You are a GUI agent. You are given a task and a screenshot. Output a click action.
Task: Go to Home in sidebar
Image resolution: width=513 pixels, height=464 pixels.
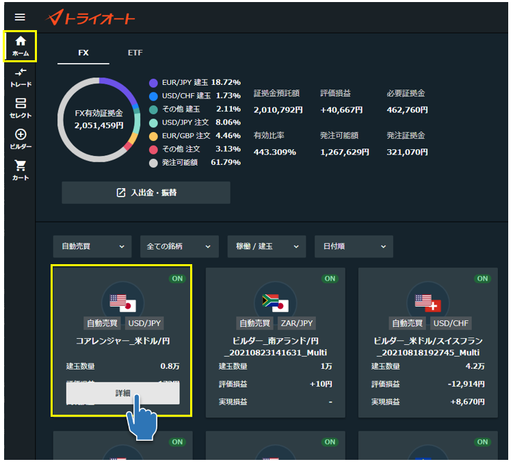[x=21, y=46]
